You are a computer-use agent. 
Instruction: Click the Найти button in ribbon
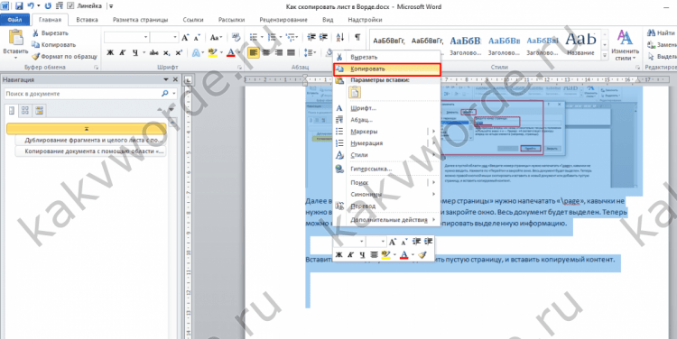point(661,33)
